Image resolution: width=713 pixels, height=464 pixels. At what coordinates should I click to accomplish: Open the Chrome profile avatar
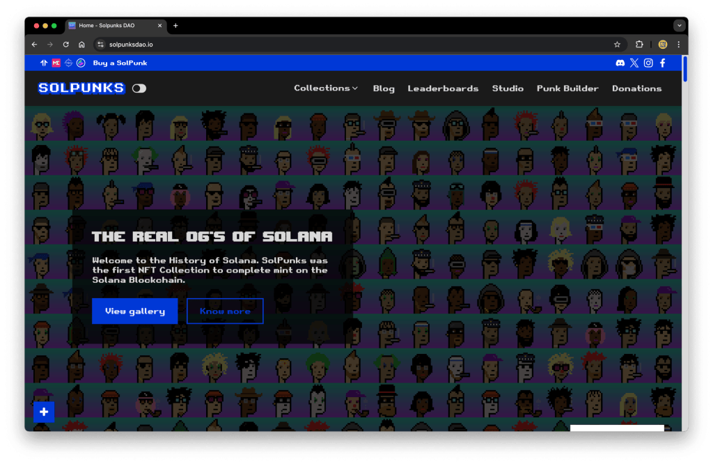pos(663,44)
